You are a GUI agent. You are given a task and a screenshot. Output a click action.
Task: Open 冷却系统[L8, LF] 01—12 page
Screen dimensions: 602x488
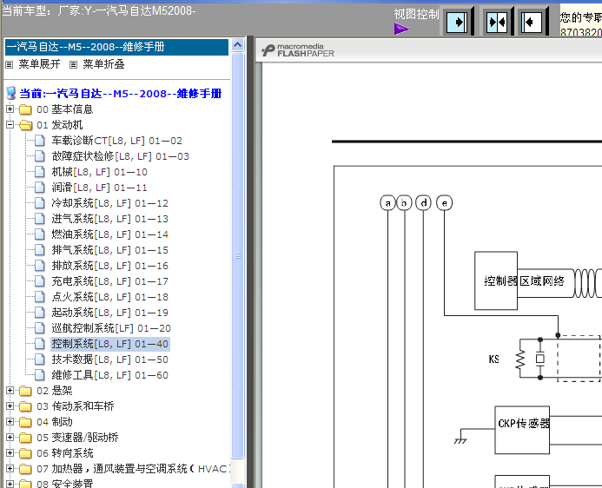[109, 203]
